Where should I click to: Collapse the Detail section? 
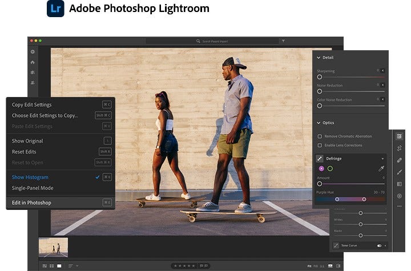(x=319, y=58)
